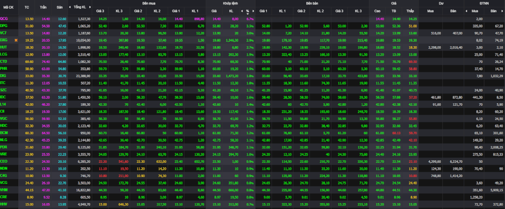Open the CII ticker symbol

point(2,111)
